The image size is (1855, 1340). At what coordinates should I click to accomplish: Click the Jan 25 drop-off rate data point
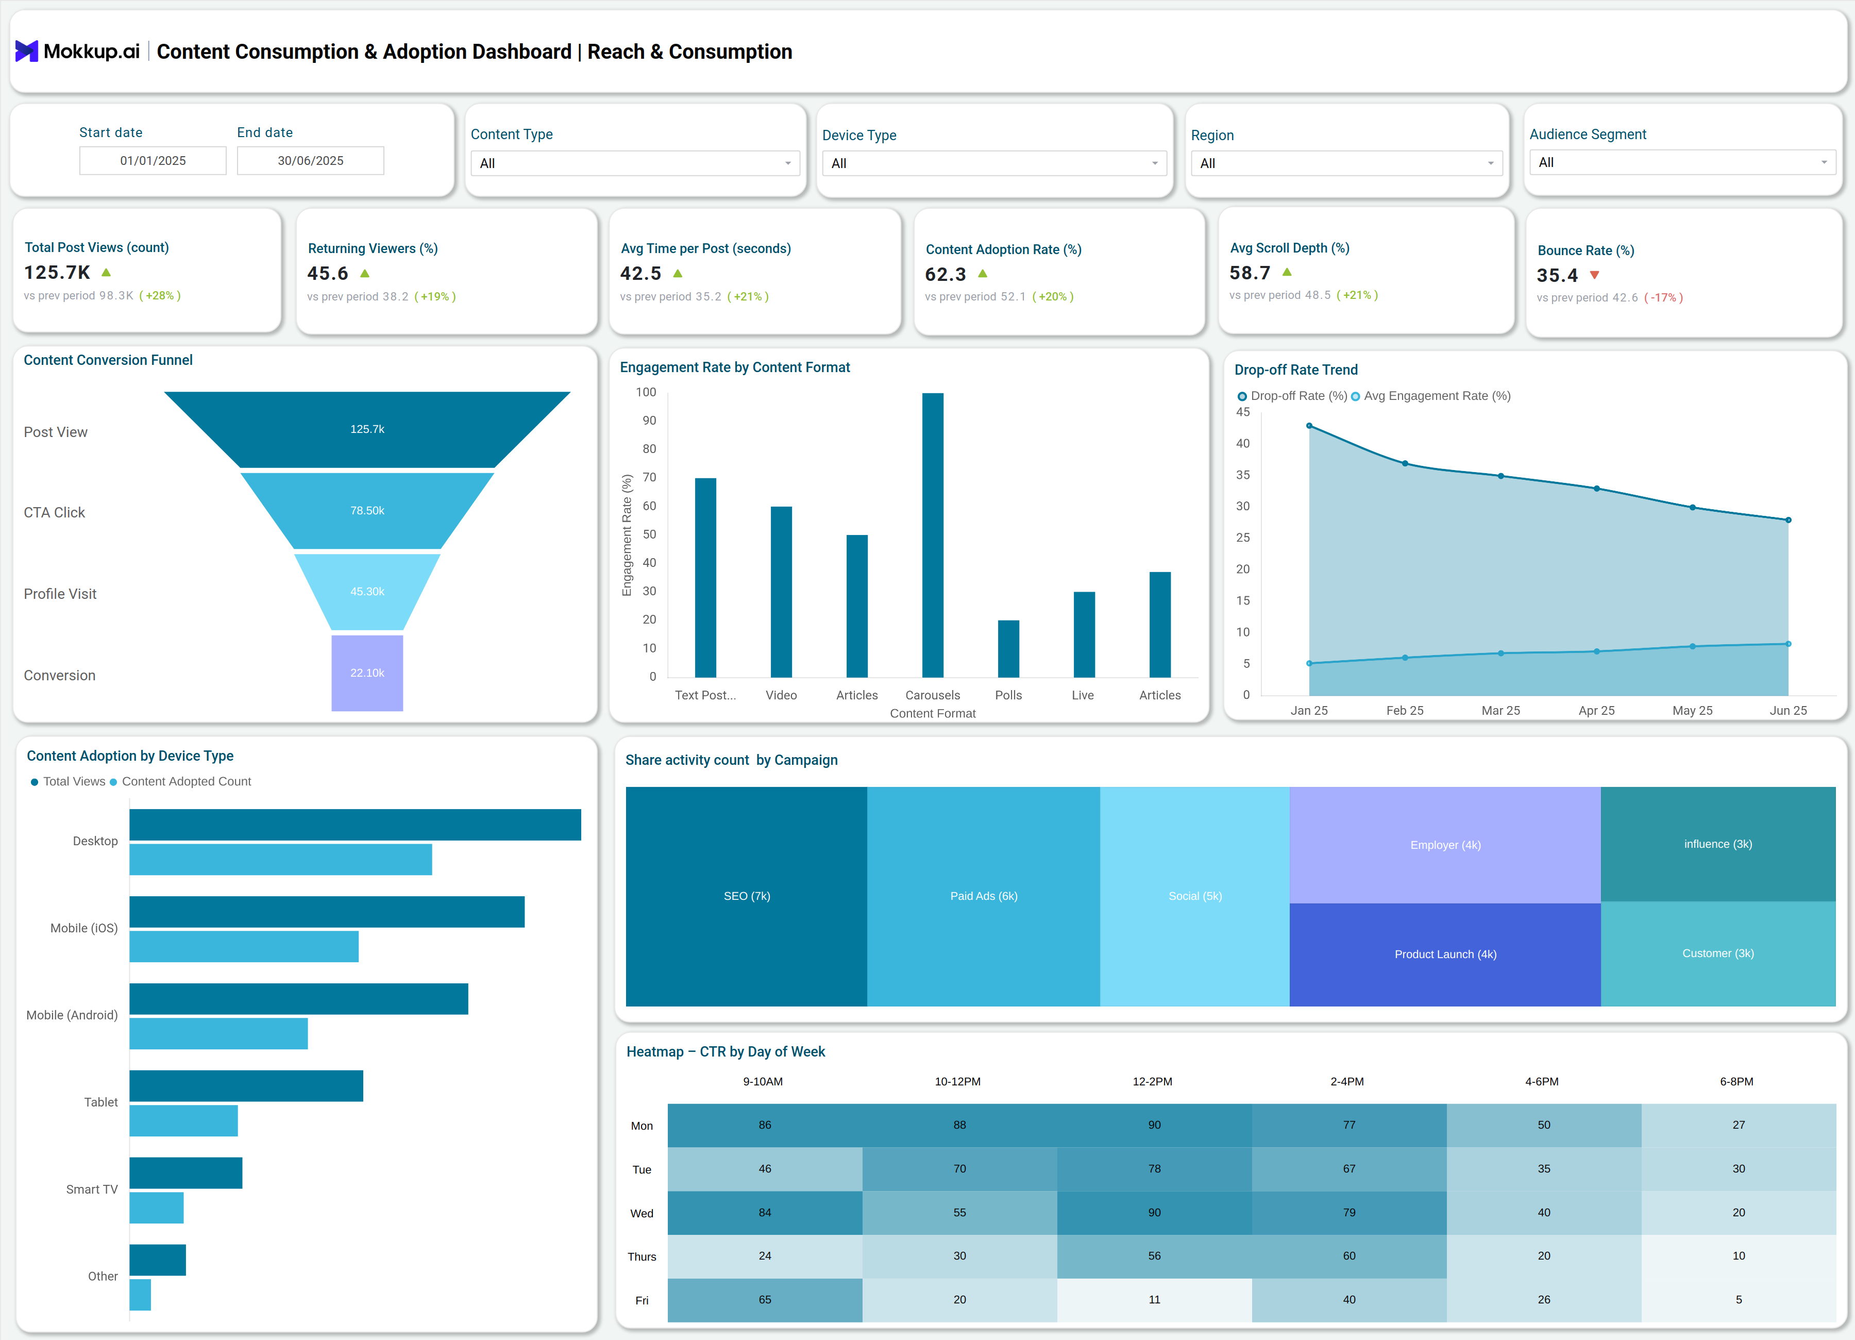pyautogui.click(x=1309, y=426)
